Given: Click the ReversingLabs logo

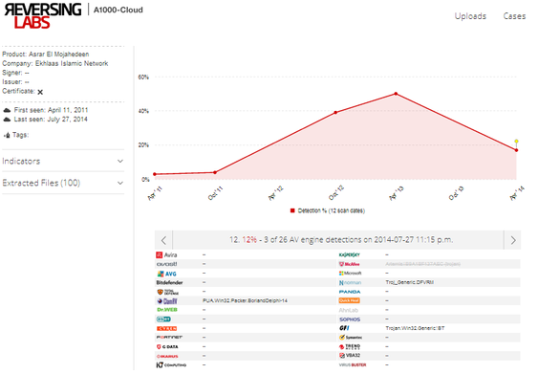Looking at the screenshot, I should pyautogui.click(x=43, y=16).
